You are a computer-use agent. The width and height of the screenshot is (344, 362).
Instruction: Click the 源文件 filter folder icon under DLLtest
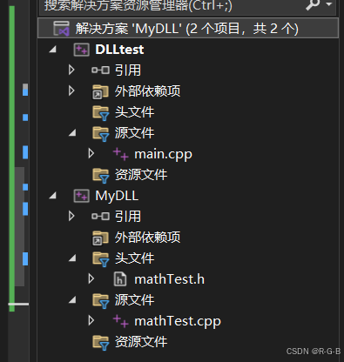[x=101, y=134]
